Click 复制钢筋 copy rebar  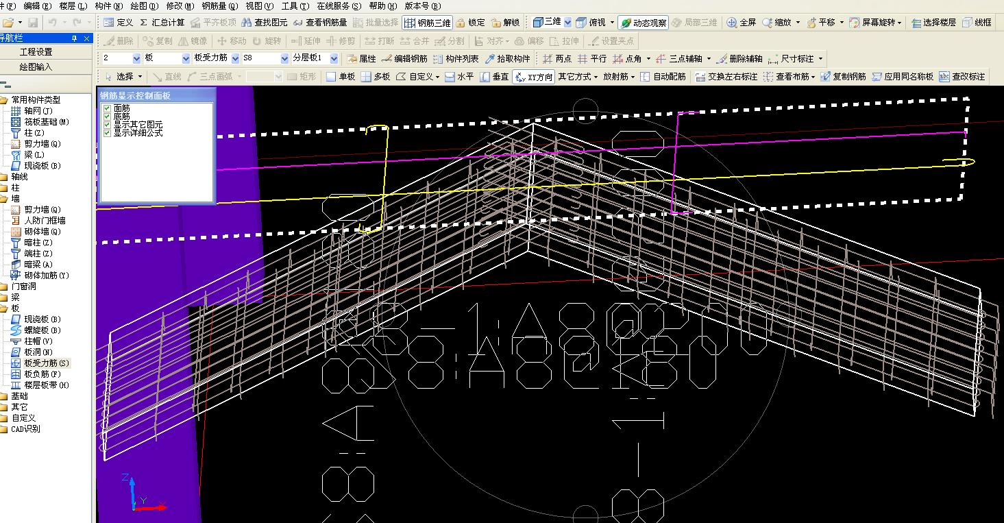[843, 77]
